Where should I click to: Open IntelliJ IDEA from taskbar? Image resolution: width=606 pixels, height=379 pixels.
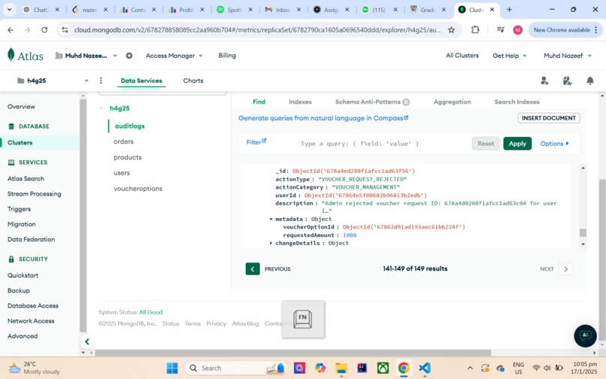[x=362, y=368]
